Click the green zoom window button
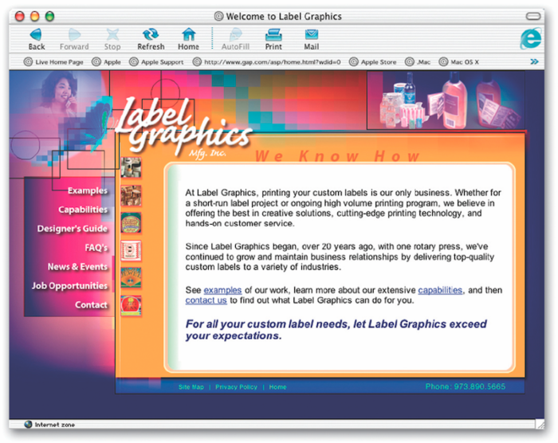 pos(49,17)
